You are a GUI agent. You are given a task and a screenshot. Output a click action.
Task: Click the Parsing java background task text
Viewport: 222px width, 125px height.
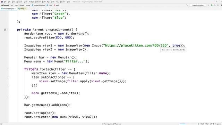tap(113, 124)
